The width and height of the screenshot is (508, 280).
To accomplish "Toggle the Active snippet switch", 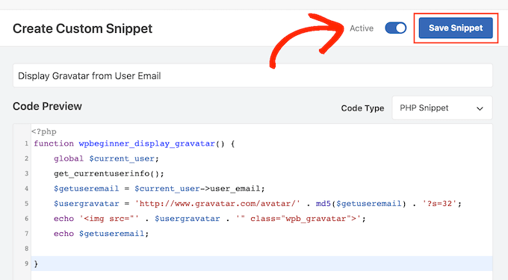I will [396, 28].
